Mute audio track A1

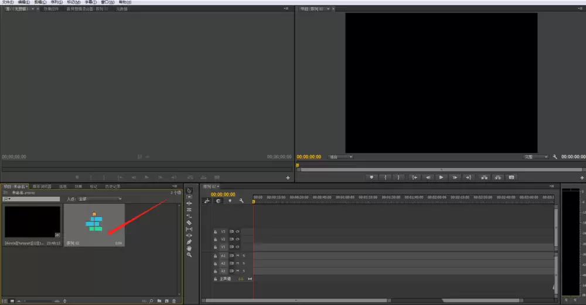coord(237,256)
